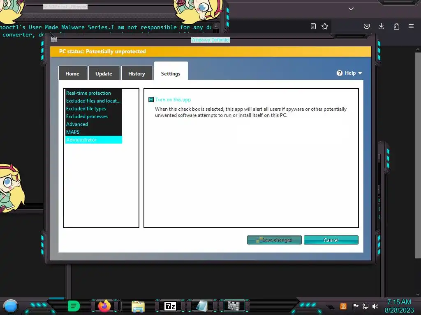Expand the Firefox tab list chevron

tap(351, 9)
